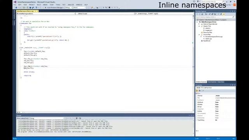The image size is (249, 140).
Task: Open the WINDOW menu
Action: (79, 5)
